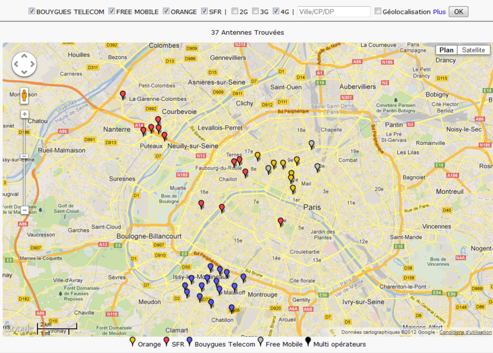
Task: Uncheck the FREE MOBILE checkbox
Action: [x=112, y=11]
